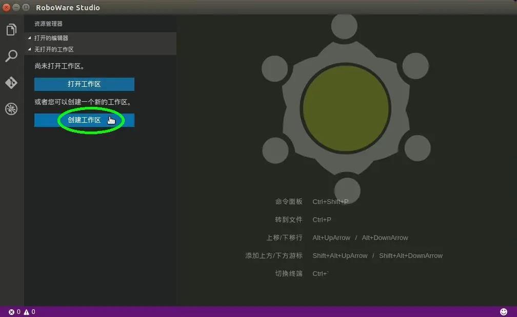This screenshot has height=317, width=517.
Task: Click the 转到文件 shortcut label
Action: pyautogui.click(x=289, y=219)
